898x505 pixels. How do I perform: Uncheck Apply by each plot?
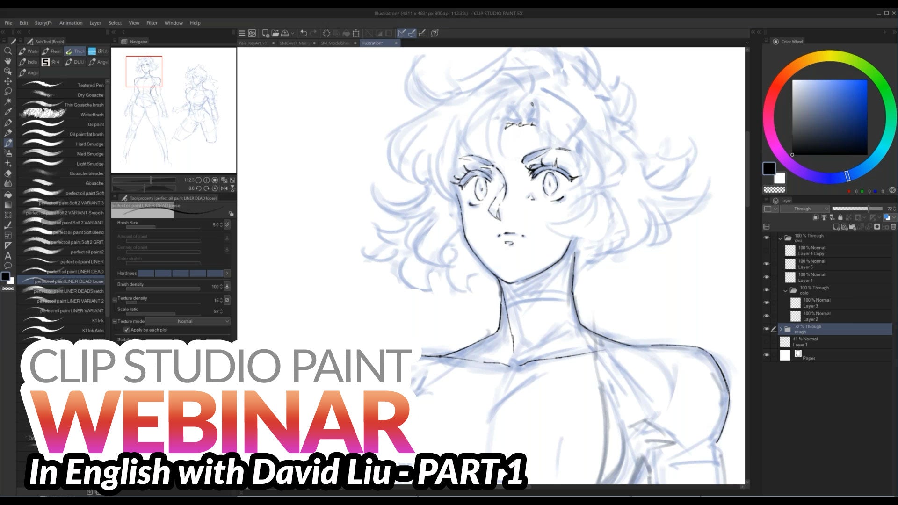[x=126, y=330]
